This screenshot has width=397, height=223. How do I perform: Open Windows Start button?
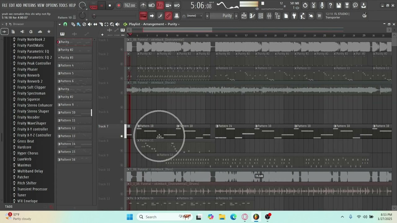tap(130, 217)
